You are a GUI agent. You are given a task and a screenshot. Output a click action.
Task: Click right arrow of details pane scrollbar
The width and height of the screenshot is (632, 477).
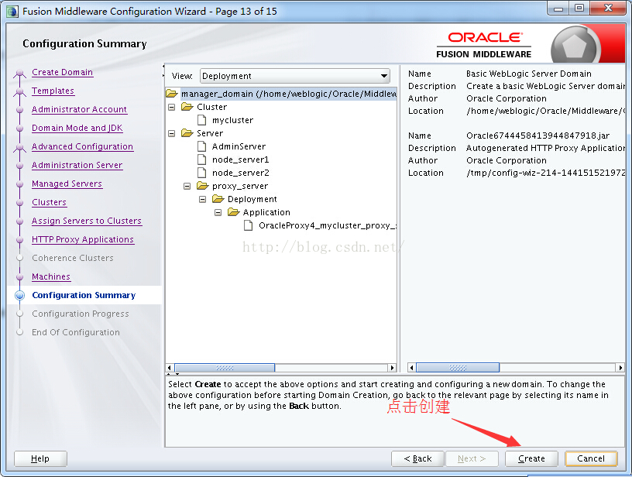(x=620, y=368)
